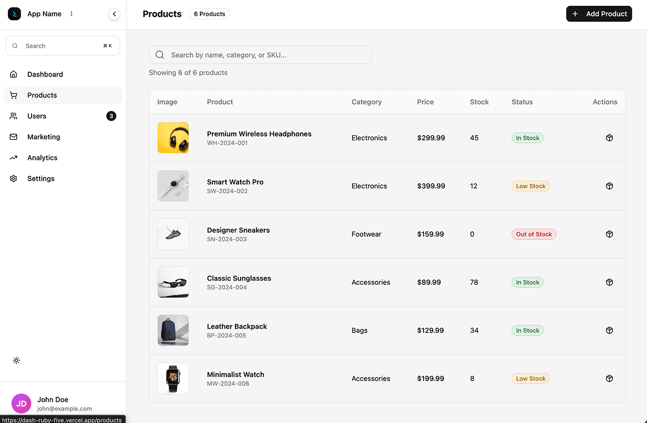Open Dashboard from the sidebar
The height and width of the screenshot is (423, 647).
click(45, 74)
